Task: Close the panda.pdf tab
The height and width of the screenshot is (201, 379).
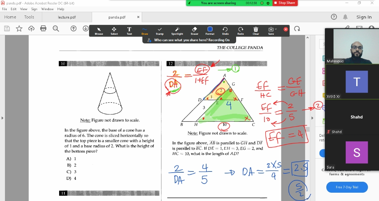Action: (x=138, y=17)
